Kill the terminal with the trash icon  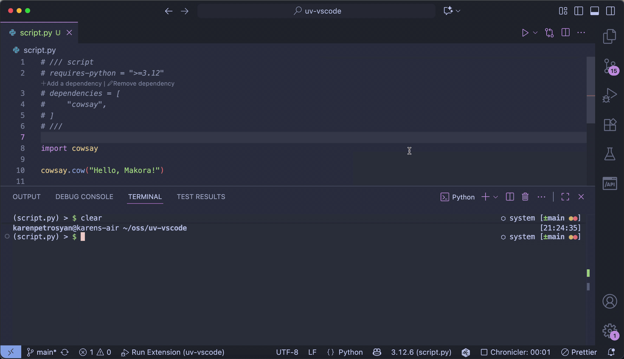tap(525, 197)
